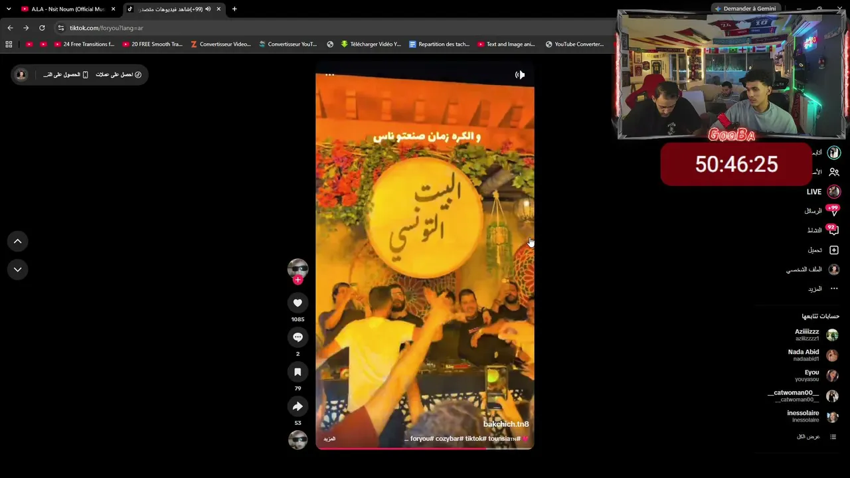Image resolution: width=850 pixels, height=478 pixels.
Task: Mute the video with the speaker icon
Action: click(x=520, y=75)
